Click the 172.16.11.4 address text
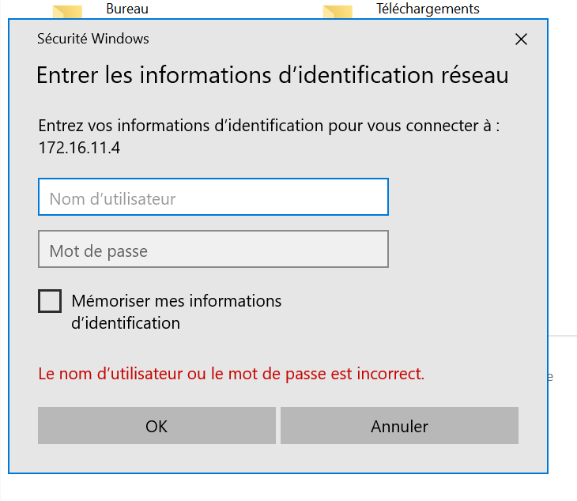Screen dimensions: 577x501 (x=79, y=148)
